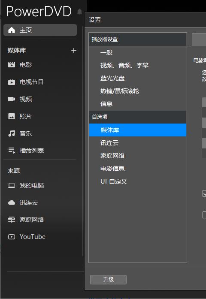Screen dimensions: 206x299
Task: Open 讯连云 source in sidebar
Action: tap(29, 202)
